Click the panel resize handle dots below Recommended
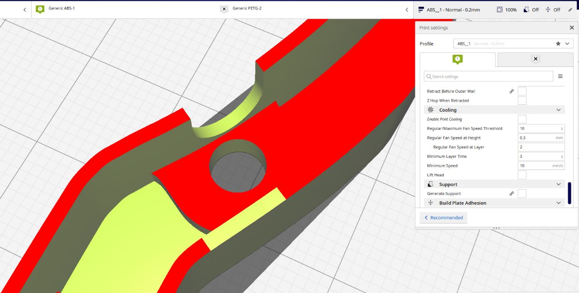 496,228
